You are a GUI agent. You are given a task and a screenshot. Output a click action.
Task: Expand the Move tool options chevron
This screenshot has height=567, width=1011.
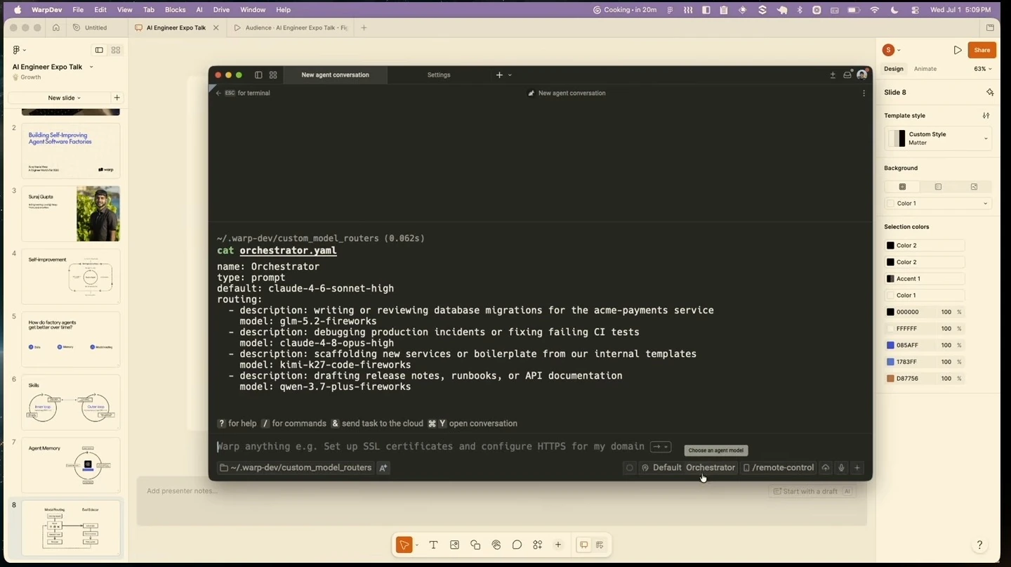[x=417, y=545]
